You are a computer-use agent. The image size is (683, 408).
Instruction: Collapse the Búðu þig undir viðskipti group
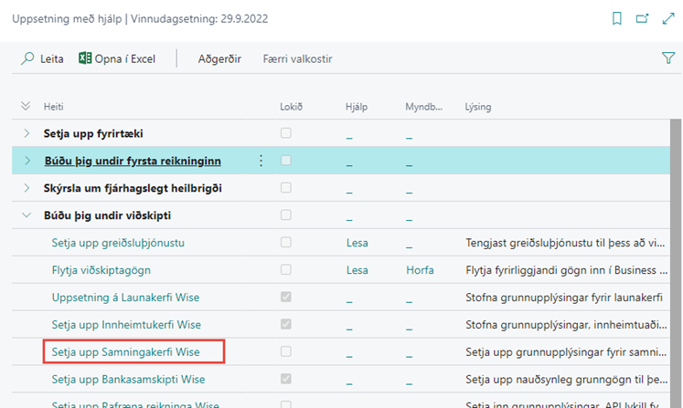27,215
